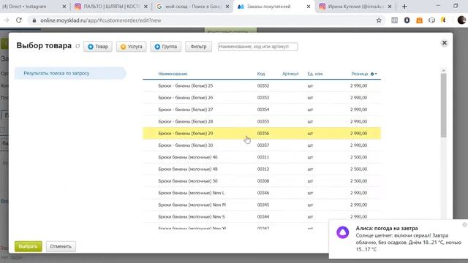Bookmark this page with the star icon

379,20
